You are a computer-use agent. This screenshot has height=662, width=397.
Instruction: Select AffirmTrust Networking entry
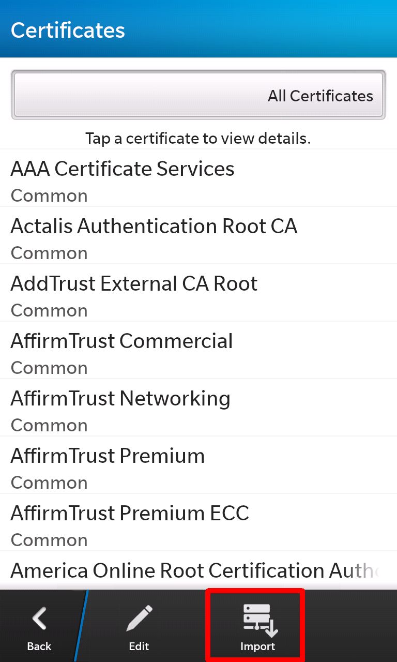coord(198,408)
